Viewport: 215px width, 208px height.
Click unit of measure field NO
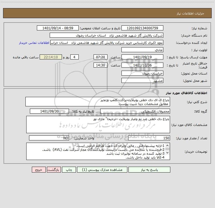click(49, 138)
